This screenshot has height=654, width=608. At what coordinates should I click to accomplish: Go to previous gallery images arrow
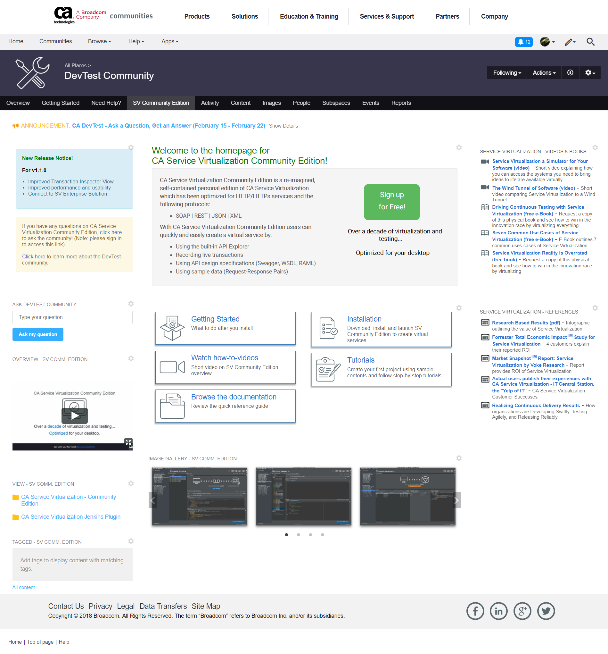(x=152, y=500)
